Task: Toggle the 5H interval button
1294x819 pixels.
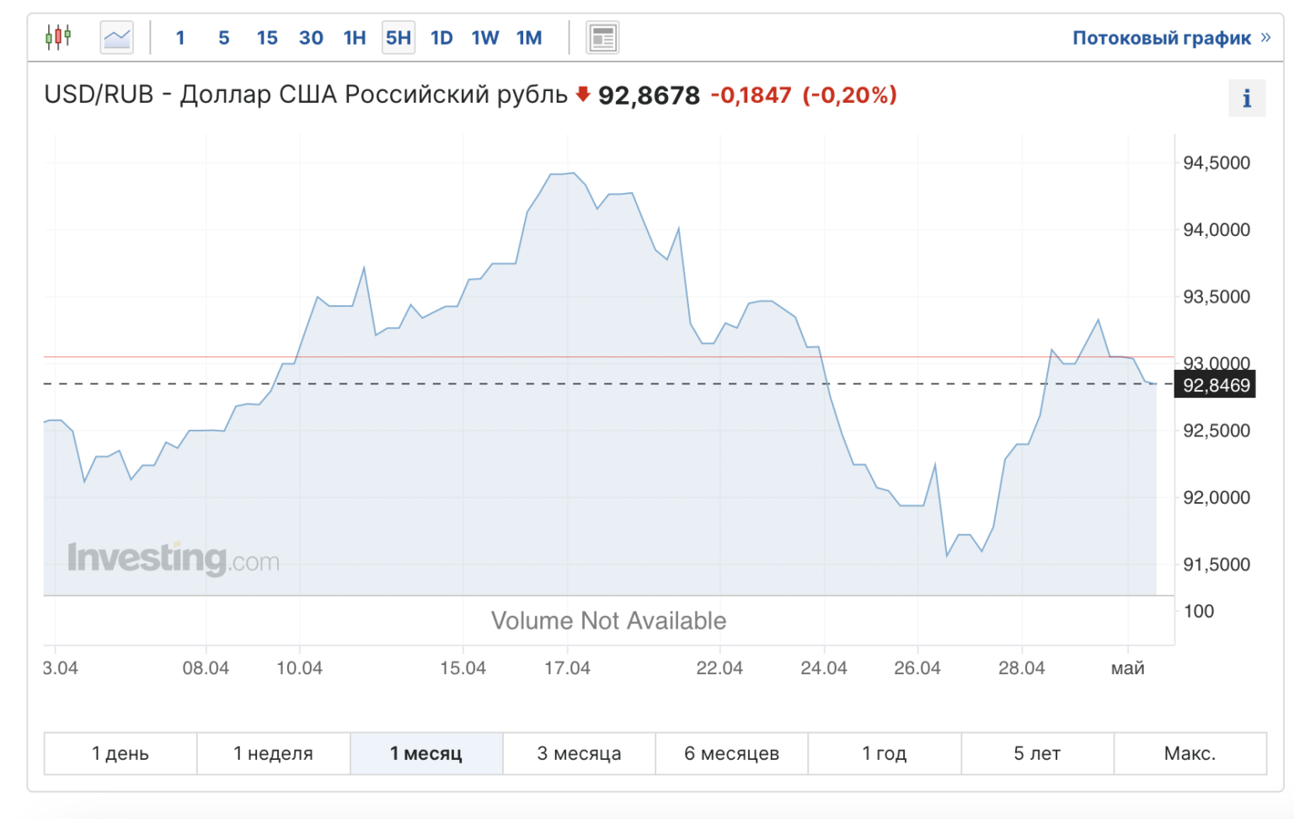Action: click(x=398, y=38)
